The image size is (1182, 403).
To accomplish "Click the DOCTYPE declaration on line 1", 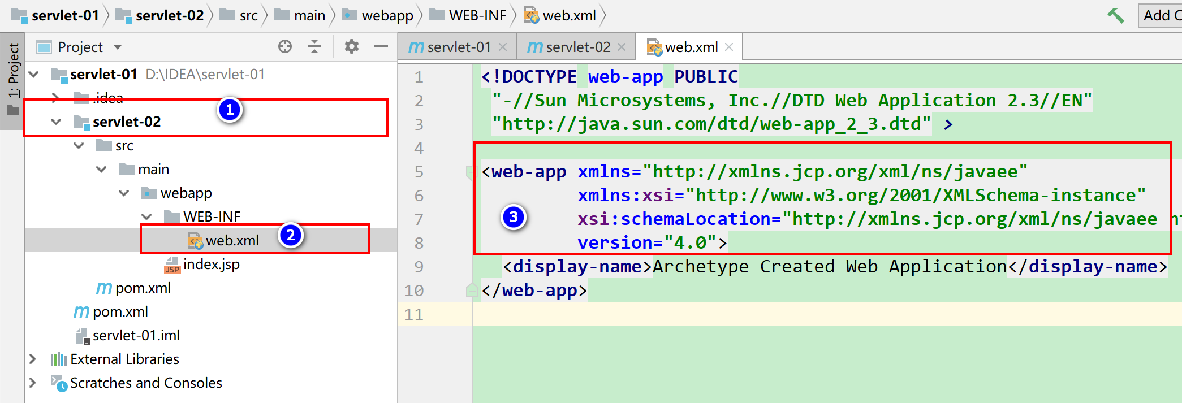I will click(x=610, y=76).
